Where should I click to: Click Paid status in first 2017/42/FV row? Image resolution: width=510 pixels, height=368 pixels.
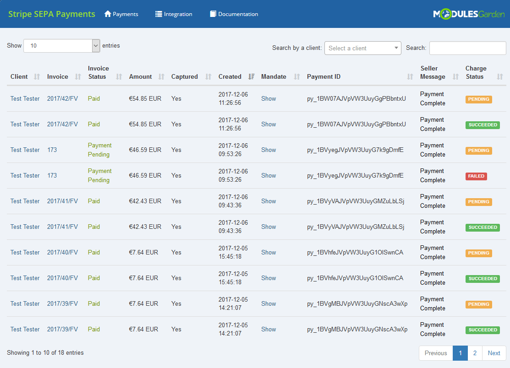point(93,99)
